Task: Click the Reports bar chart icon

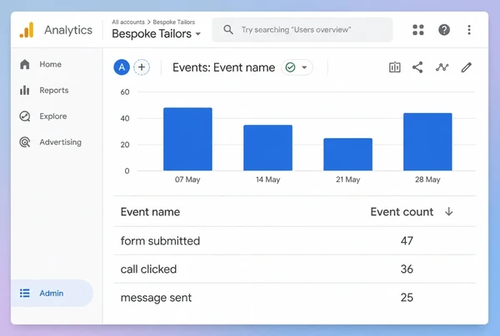Action: (24, 91)
